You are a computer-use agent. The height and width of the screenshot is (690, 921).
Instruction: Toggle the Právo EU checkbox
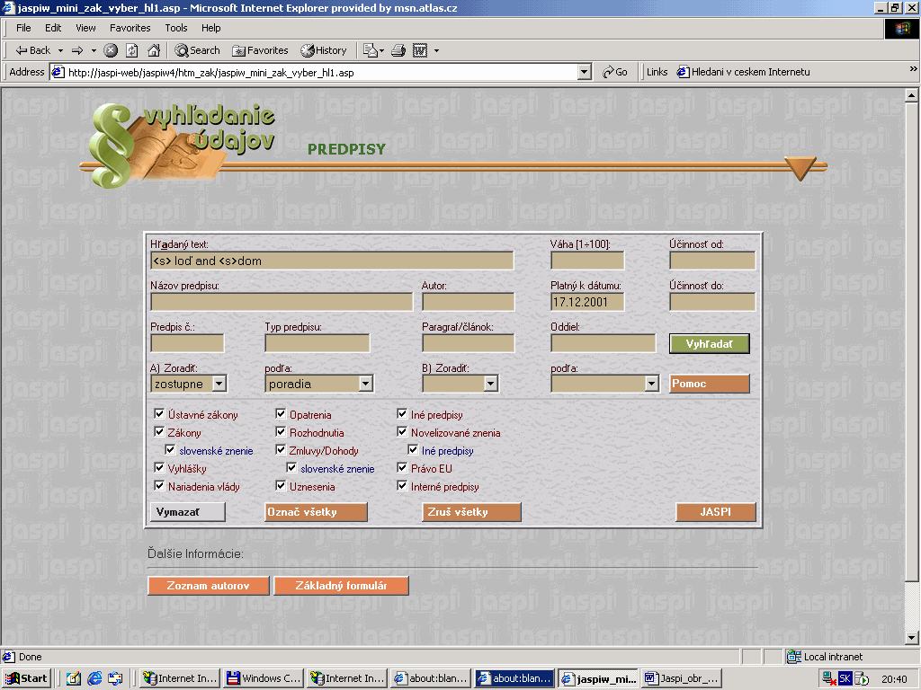click(x=402, y=467)
